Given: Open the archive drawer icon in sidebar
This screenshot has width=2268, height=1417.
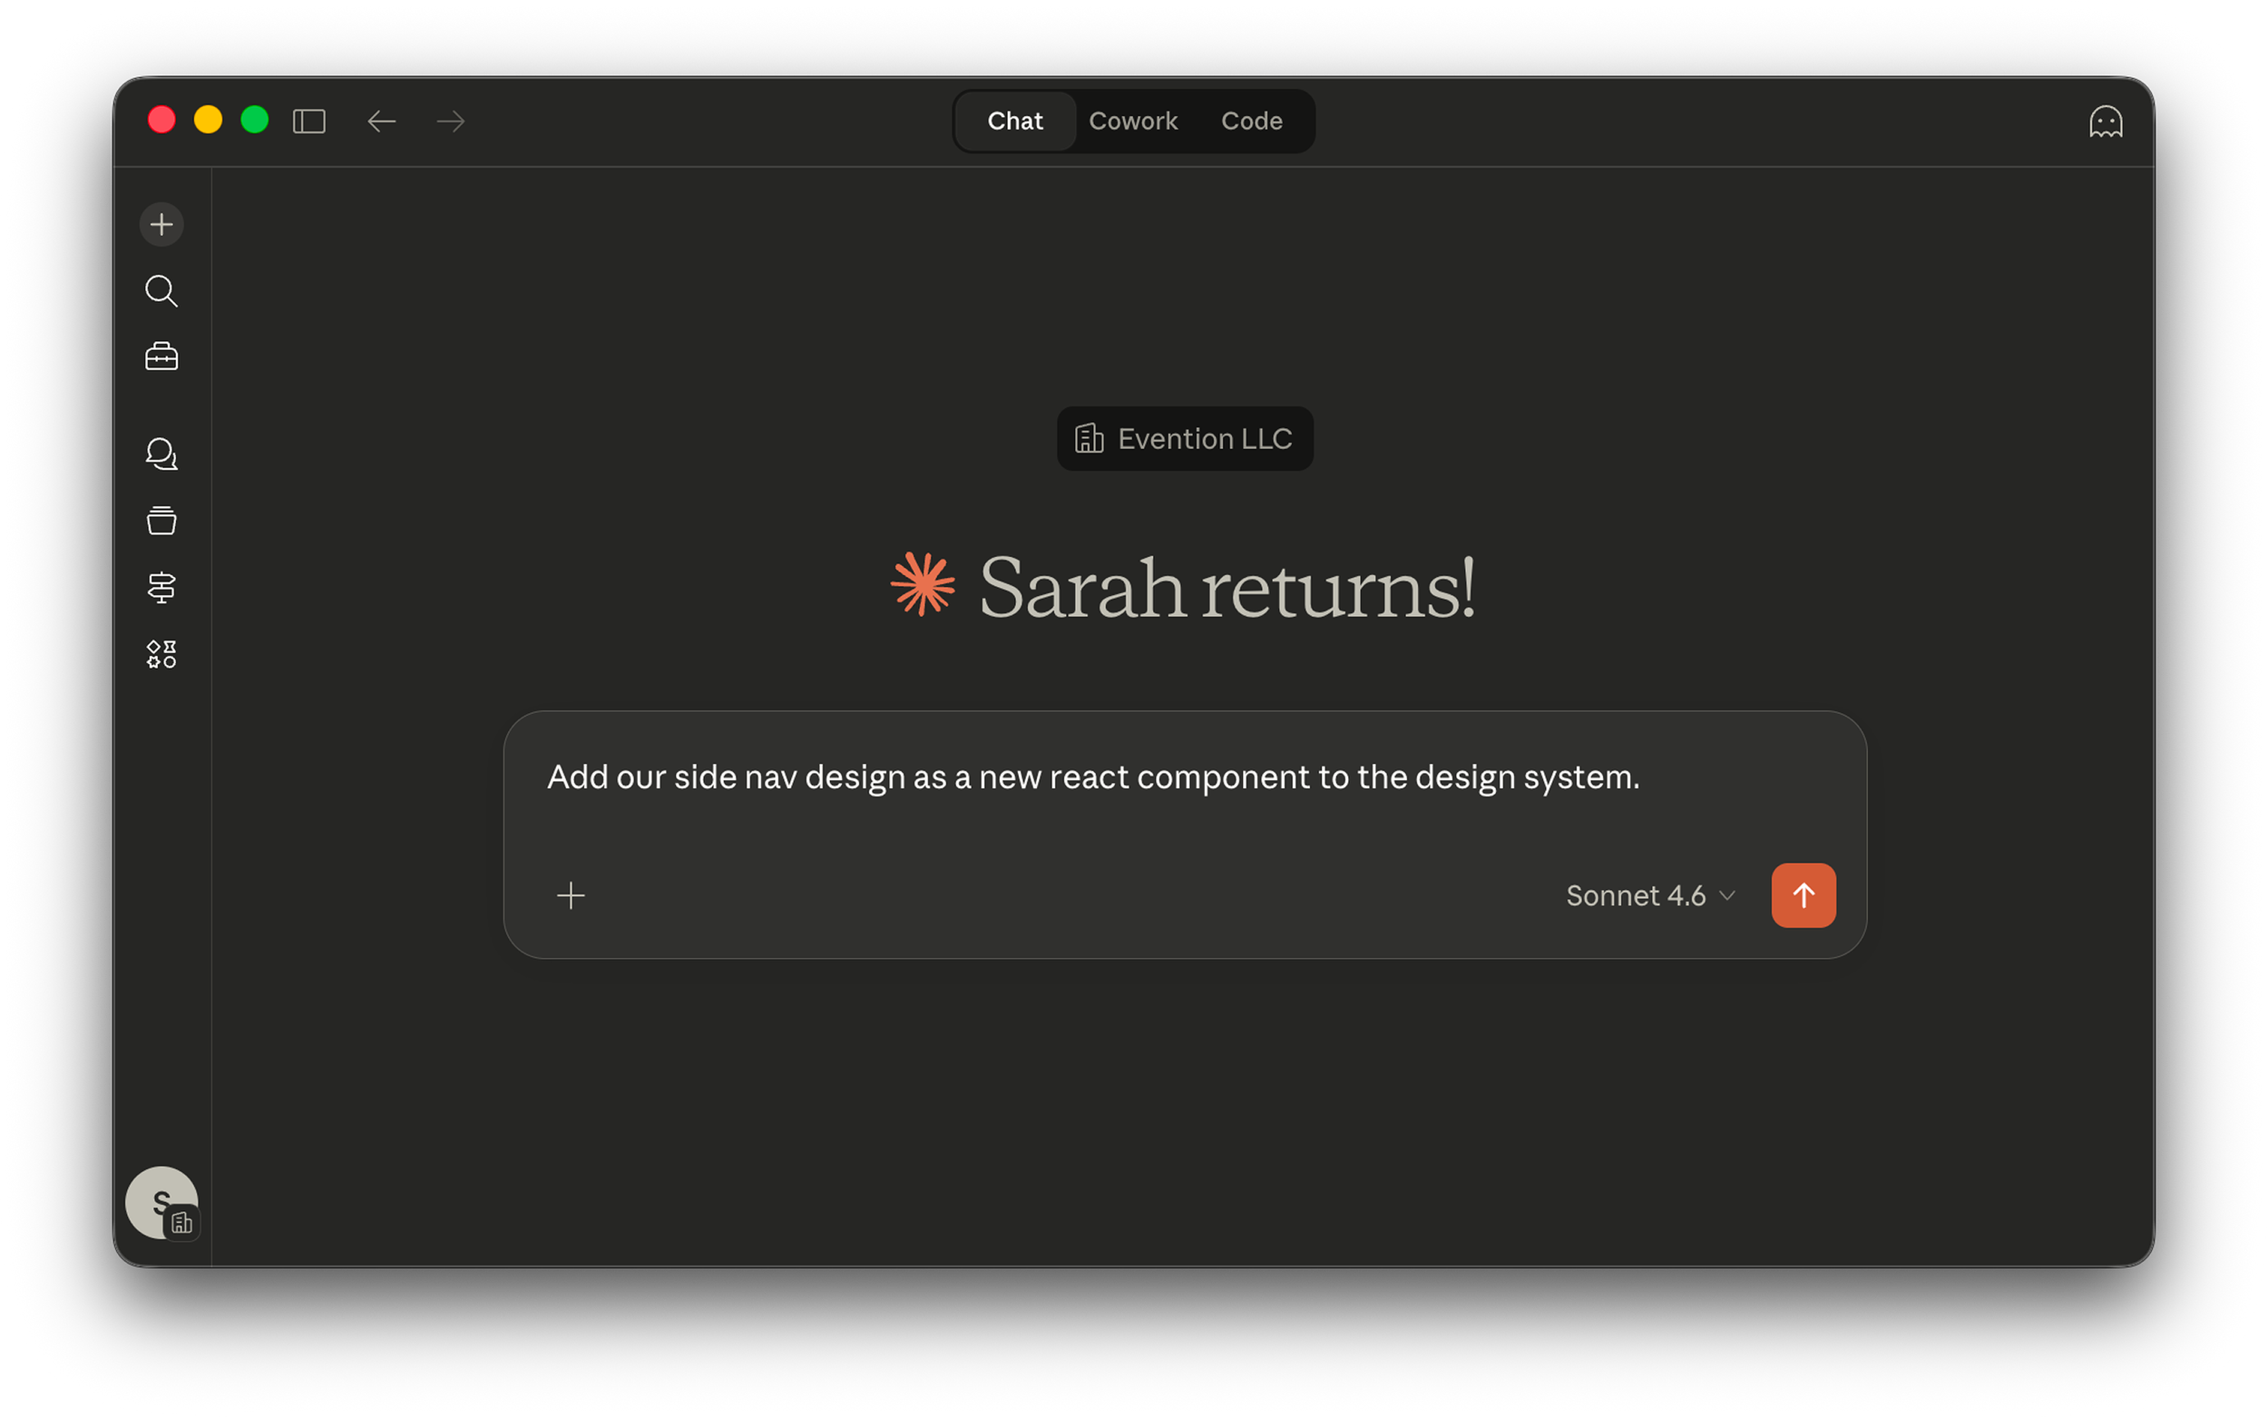Looking at the screenshot, I should tap(161, 520).
